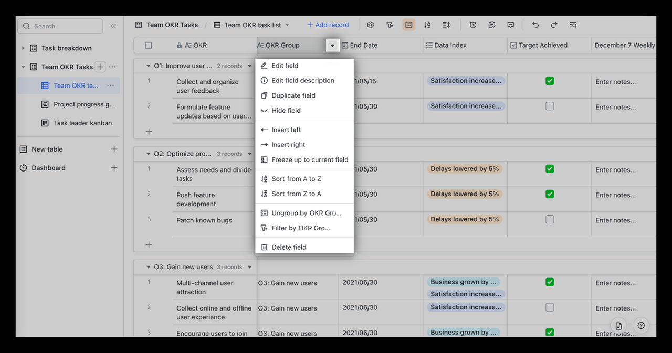
Task: Open reminders with the alarm clock icon
Action: (x=473, y=25)
